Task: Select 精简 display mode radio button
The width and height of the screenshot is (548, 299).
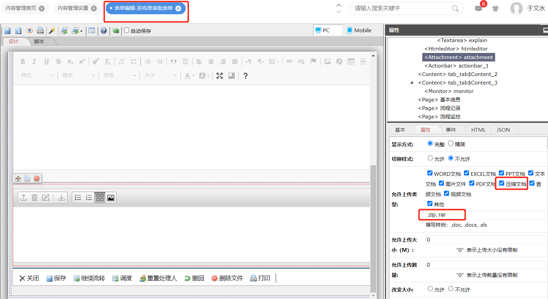Action: tap(451, 144)
